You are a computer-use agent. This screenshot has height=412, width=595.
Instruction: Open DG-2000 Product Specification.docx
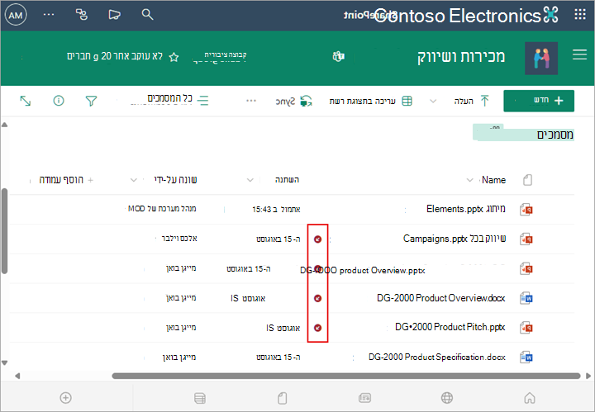[437, 357]
